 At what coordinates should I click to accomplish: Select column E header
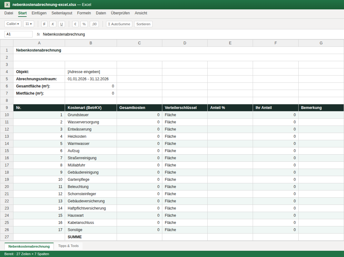230,43
